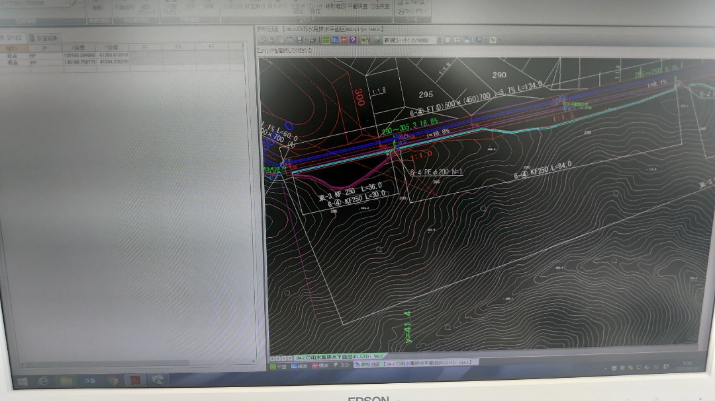The height and width of the screenshot is (401, 715).
Task: Click Y coordinate 41364.238209 in EP row
Action: (x=114, y=61)
